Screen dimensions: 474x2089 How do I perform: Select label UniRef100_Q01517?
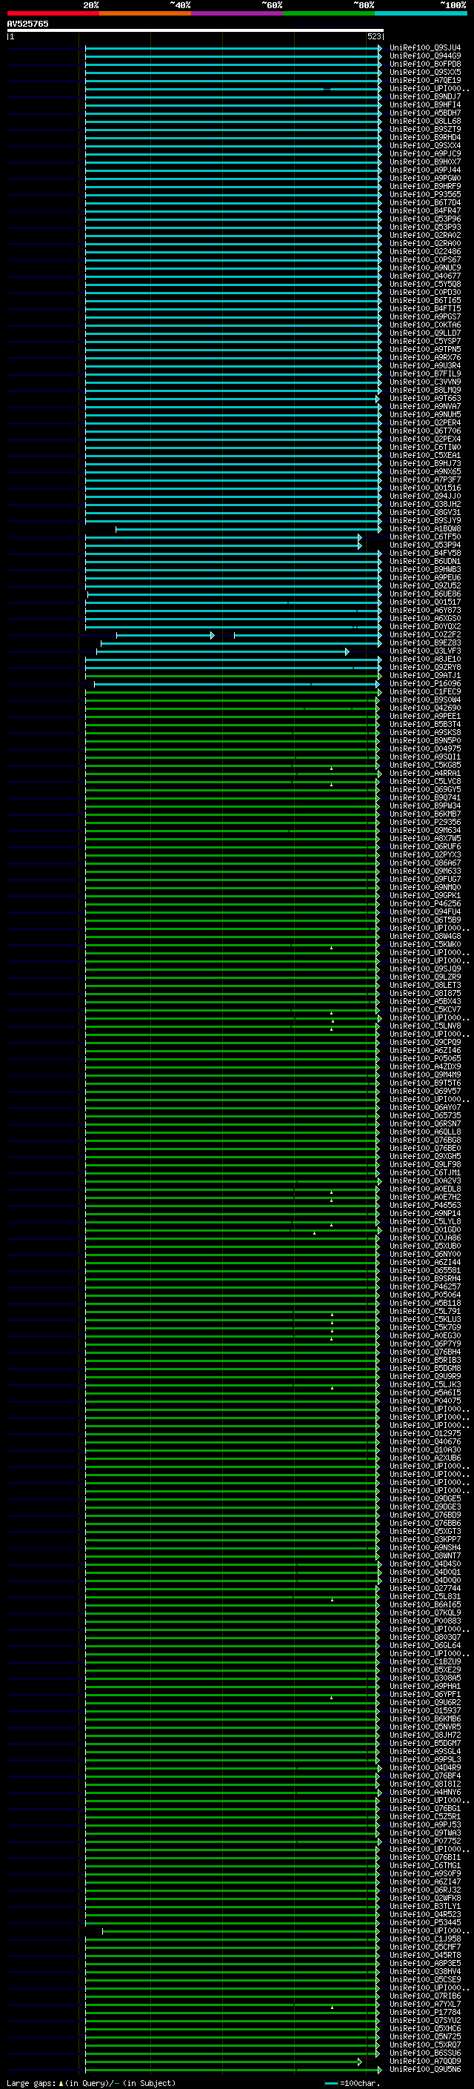(x=424, y=602)
